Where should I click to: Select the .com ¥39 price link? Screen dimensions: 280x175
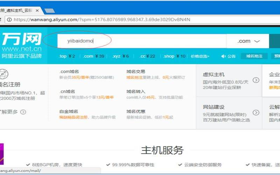(94, 56)
